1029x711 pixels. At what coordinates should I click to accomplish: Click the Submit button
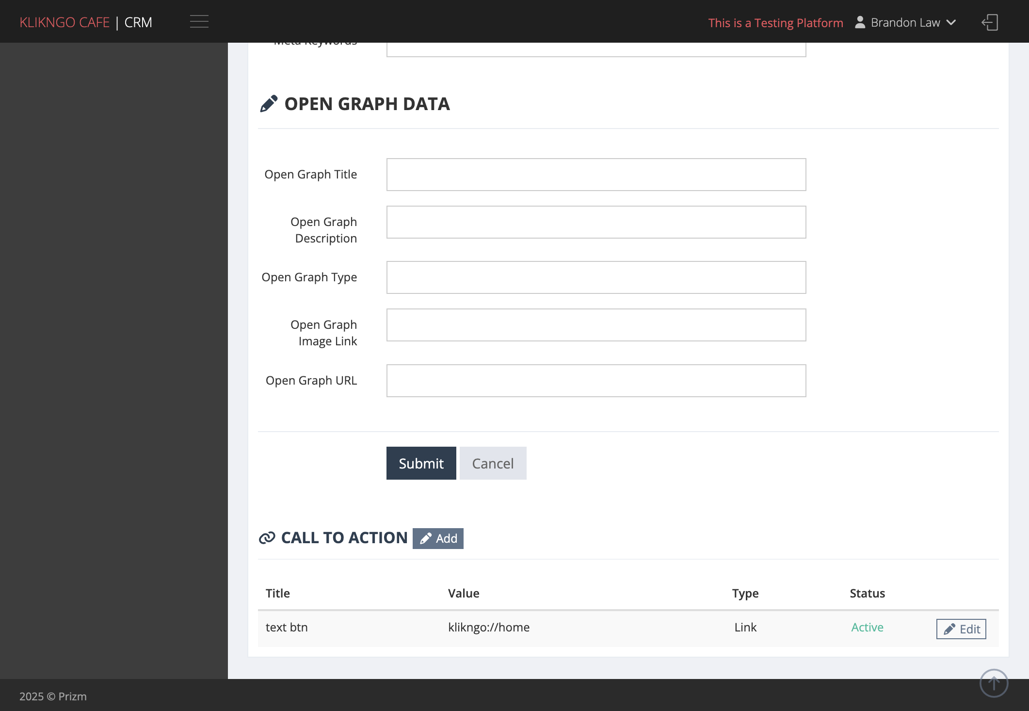[x=421, y=463]
